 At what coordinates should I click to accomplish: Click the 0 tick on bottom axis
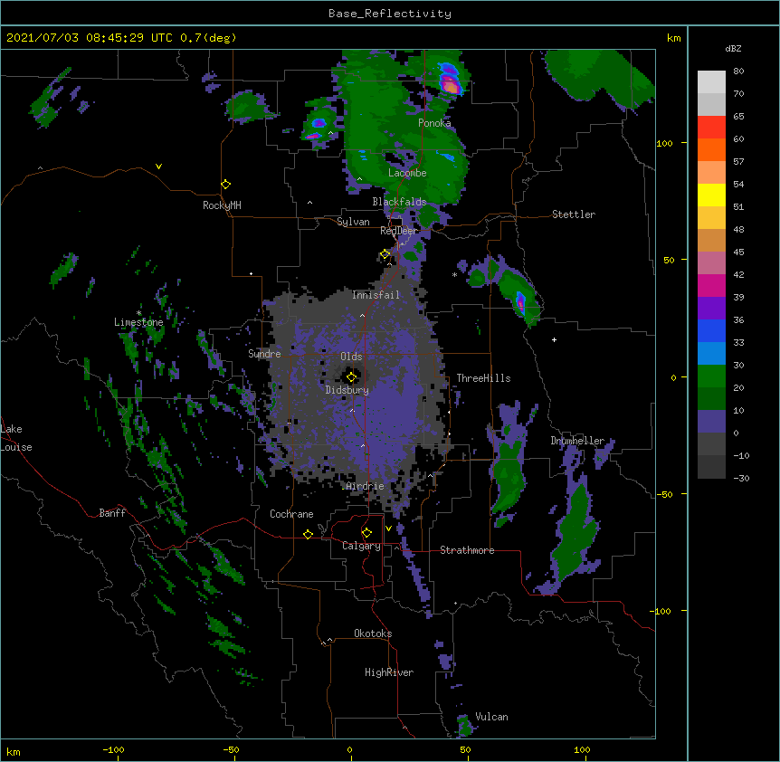349,750
